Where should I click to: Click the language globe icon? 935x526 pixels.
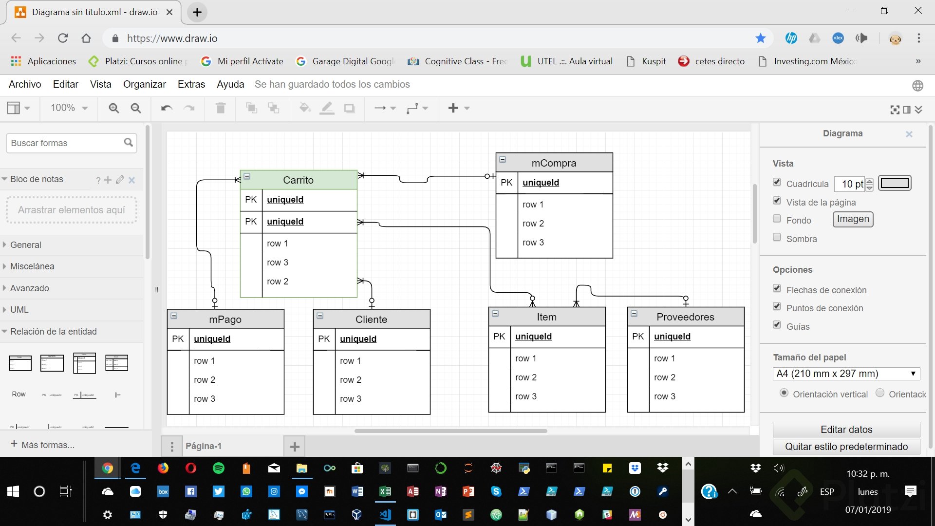pyautogui.click(x=917, y=86)
